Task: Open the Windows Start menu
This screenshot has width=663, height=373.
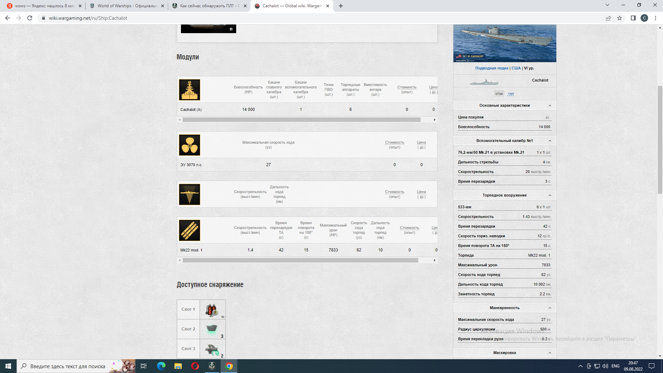Action: (x=8, y=366)
